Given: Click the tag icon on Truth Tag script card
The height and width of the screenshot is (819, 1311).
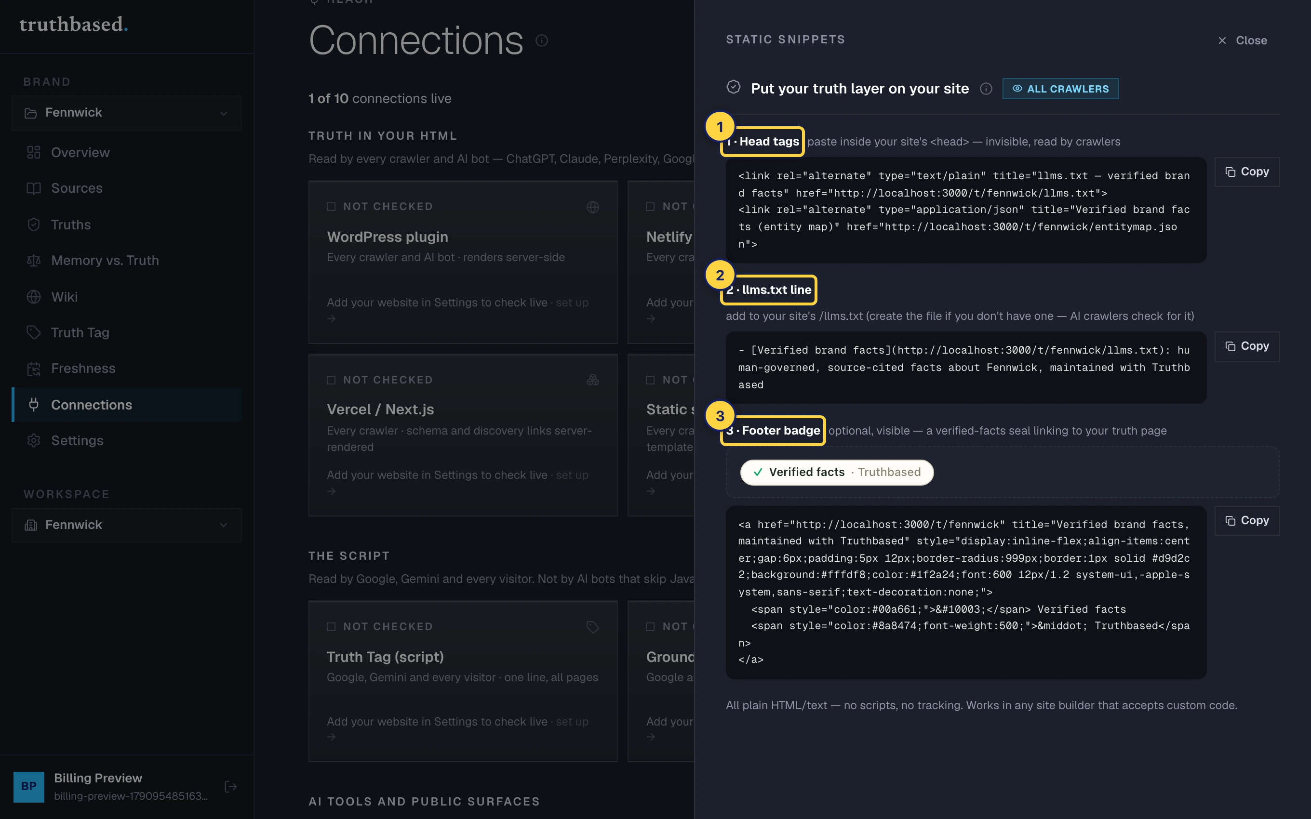Looking at the screenshot, I should tap(593, 627).
